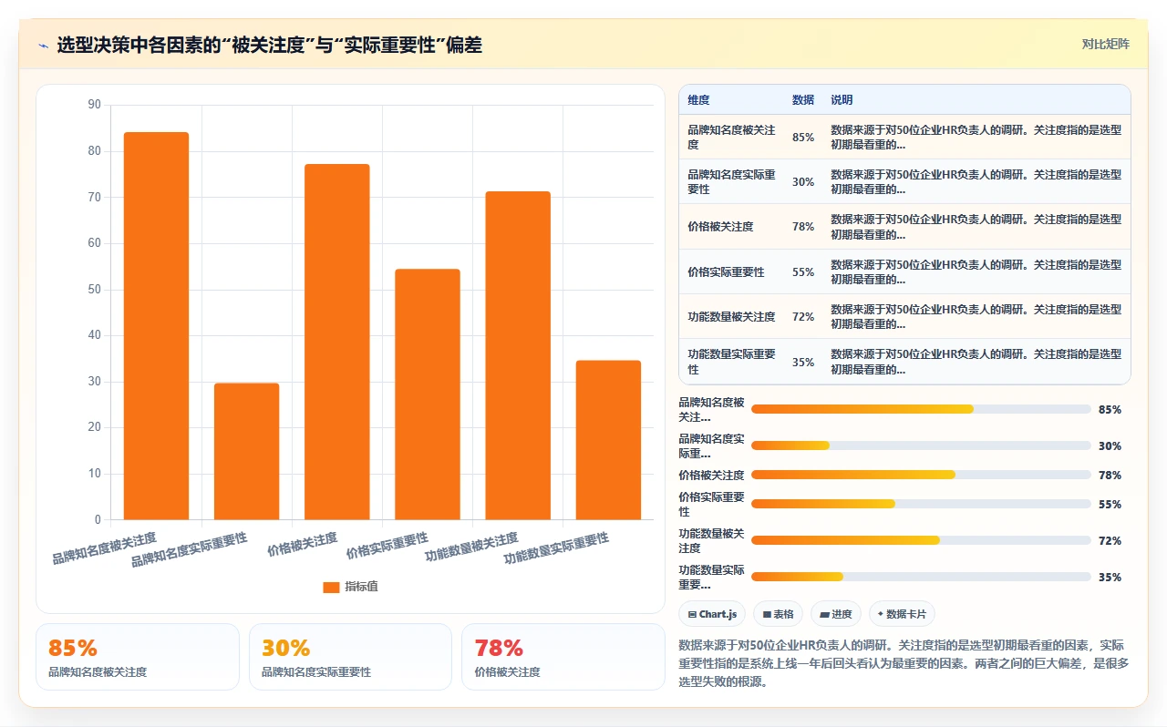
Task: Click the 数据 column header
Action: click(x=803, y=100)
